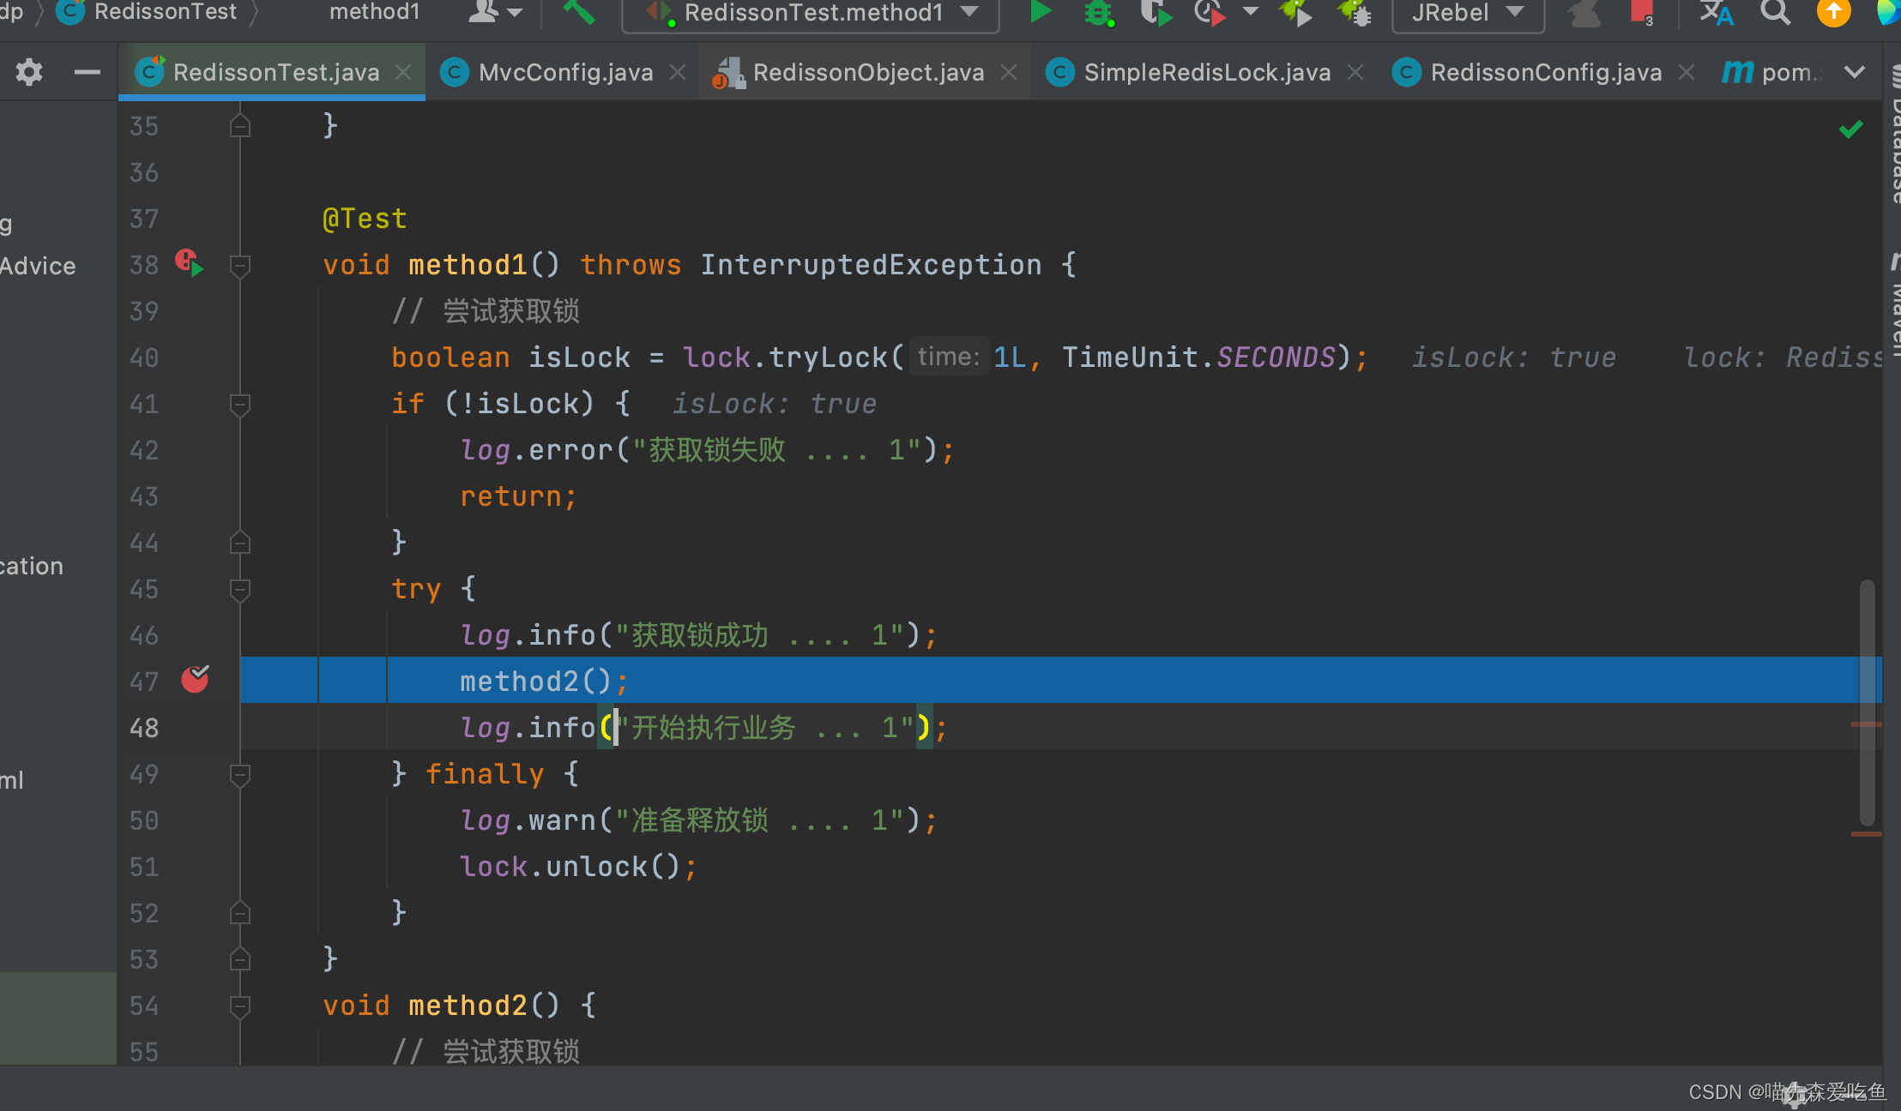This screenshot has width=1901, height=1111.
Task: Build the project with the hammer icon
Action: click(579, 12)
